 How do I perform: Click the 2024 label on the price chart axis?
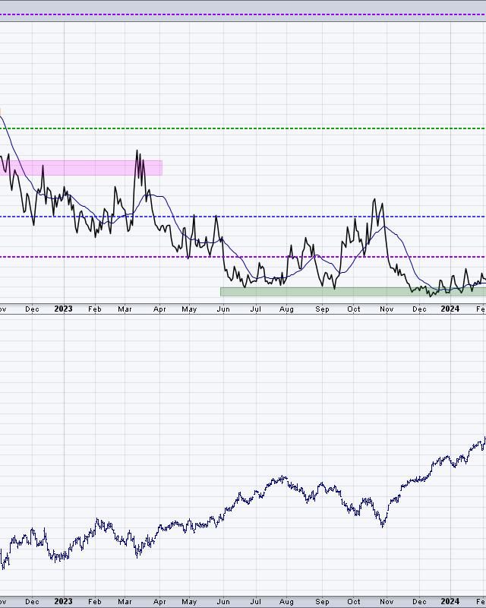click(450, 601)
